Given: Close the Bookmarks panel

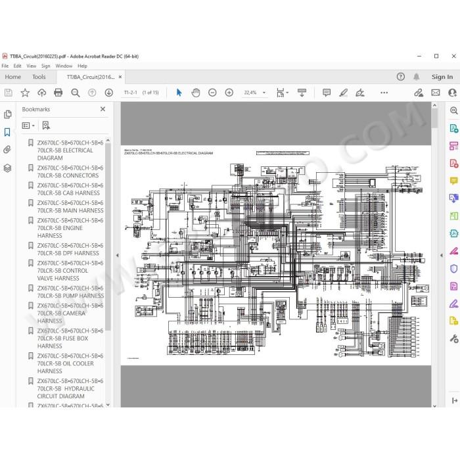Looking at the screenshot, I should [103, 109].
